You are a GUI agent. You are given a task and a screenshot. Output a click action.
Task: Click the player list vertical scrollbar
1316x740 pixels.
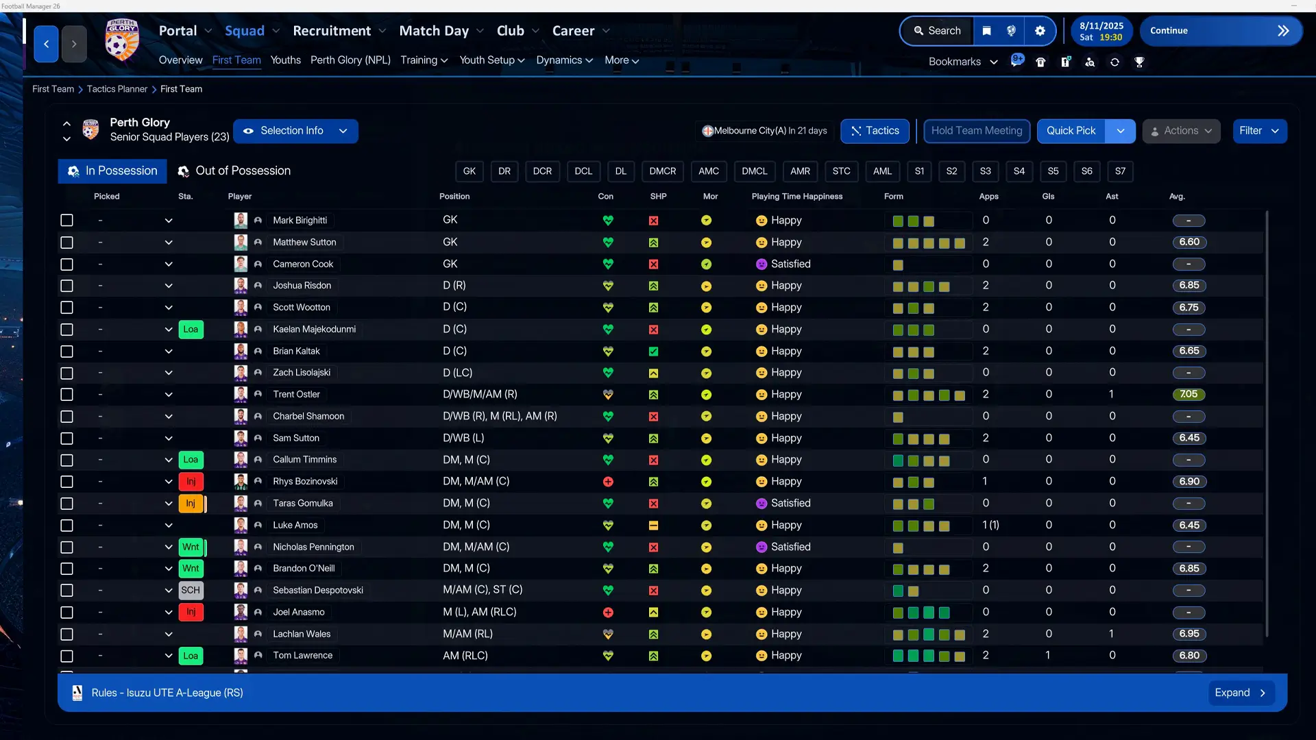[1267, 423]
